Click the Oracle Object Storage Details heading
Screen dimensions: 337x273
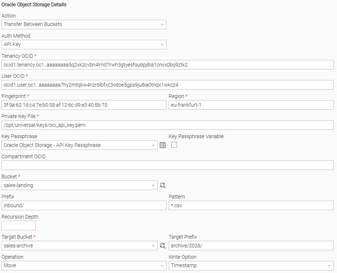coord(34,4)
